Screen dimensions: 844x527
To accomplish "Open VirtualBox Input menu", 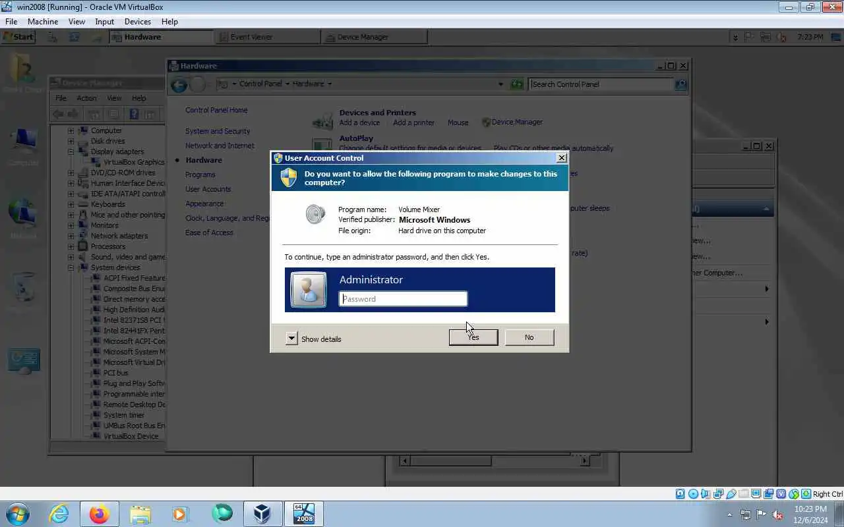I will 104,22.
